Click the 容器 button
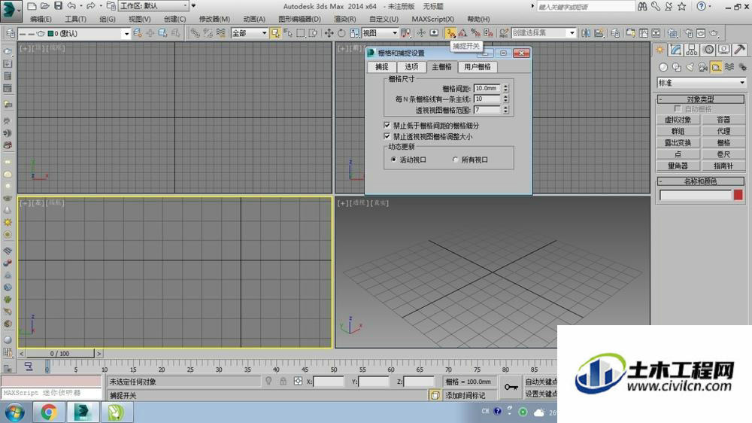Viewport: 752px width, 423px height. click(723, 120)
